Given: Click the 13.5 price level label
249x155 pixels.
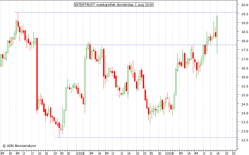Looking at the screenshot, I should (x=244, y=122).
